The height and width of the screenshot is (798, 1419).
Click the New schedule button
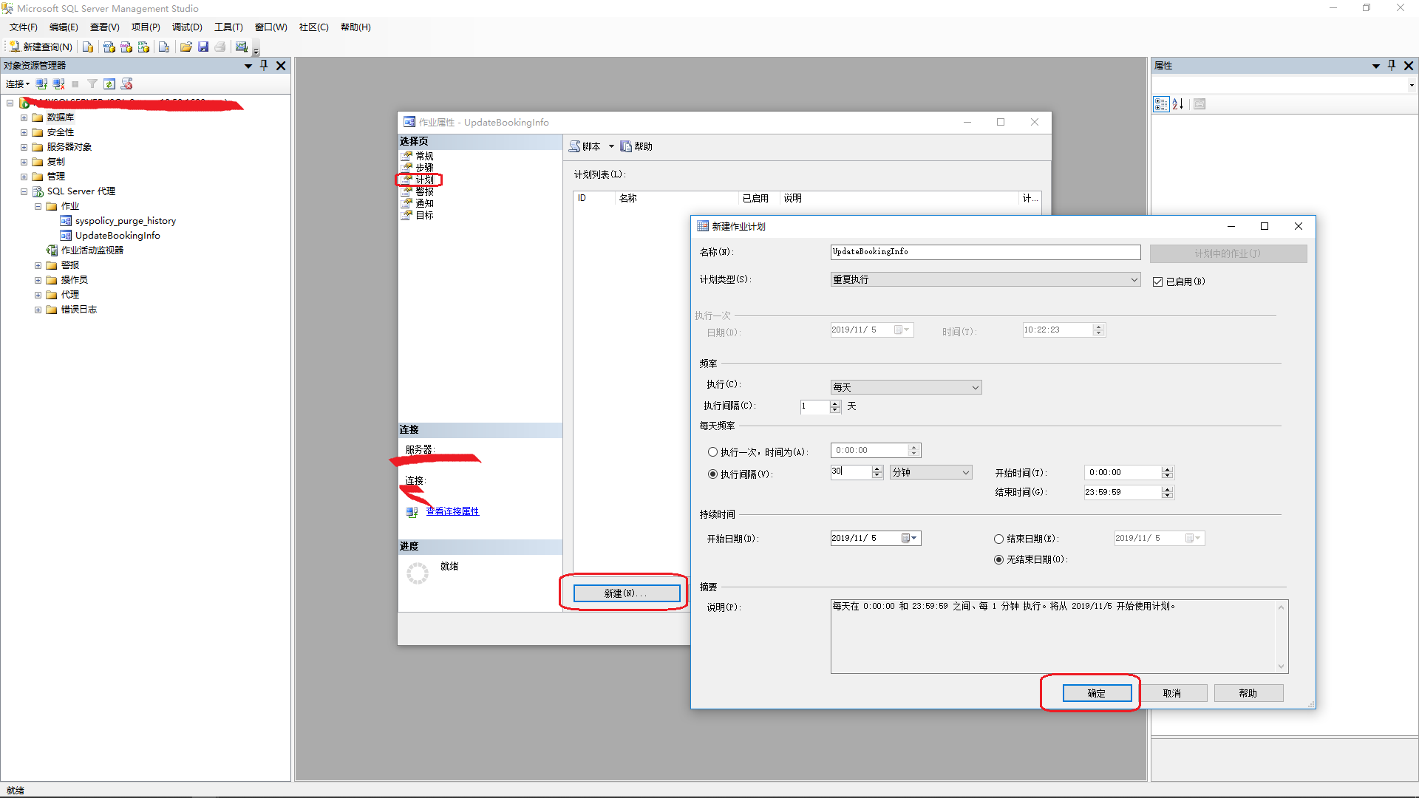click(627, 593)
